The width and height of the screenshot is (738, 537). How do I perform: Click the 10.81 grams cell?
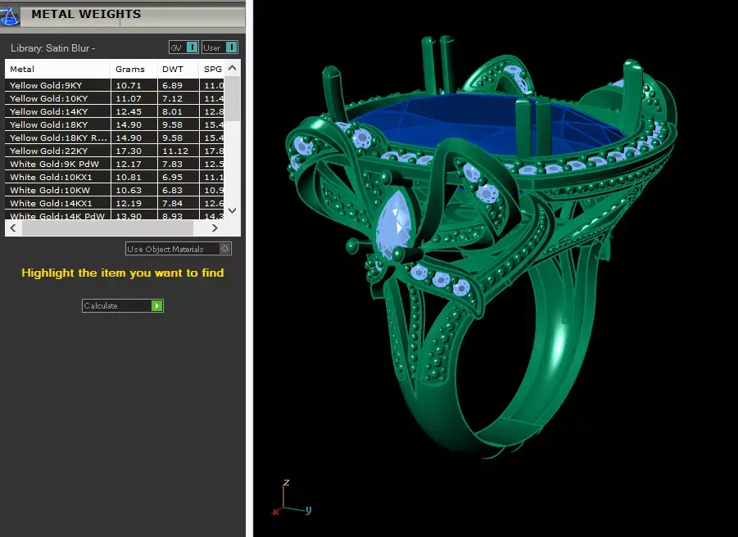134,178
